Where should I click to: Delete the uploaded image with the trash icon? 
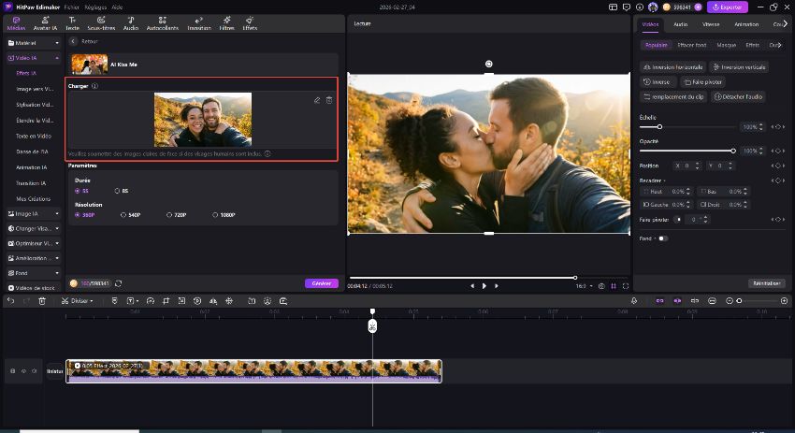point(329,100)
